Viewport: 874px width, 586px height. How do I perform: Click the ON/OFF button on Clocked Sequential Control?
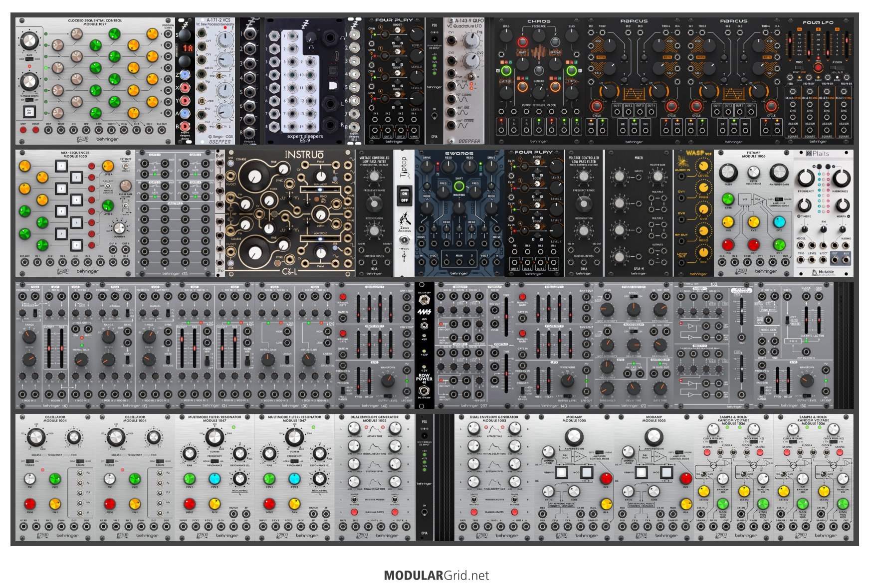coord(29,111)
